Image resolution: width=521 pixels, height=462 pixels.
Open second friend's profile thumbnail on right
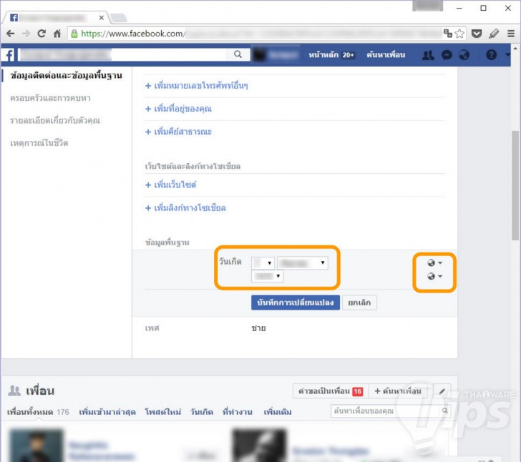[259, 445]
